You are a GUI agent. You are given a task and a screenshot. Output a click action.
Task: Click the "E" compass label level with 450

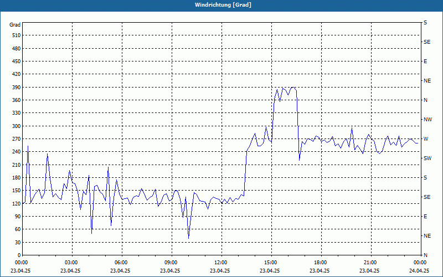point(425,61)
